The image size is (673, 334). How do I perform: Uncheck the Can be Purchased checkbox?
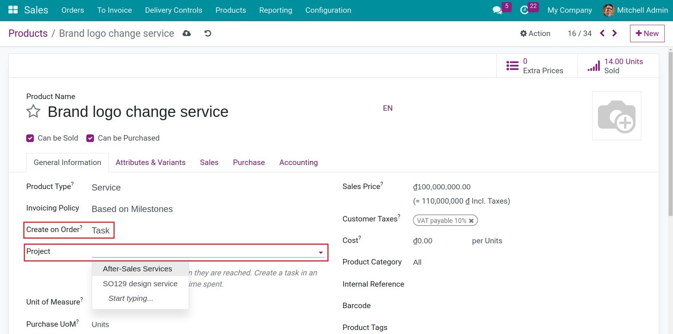coord(90,138)
